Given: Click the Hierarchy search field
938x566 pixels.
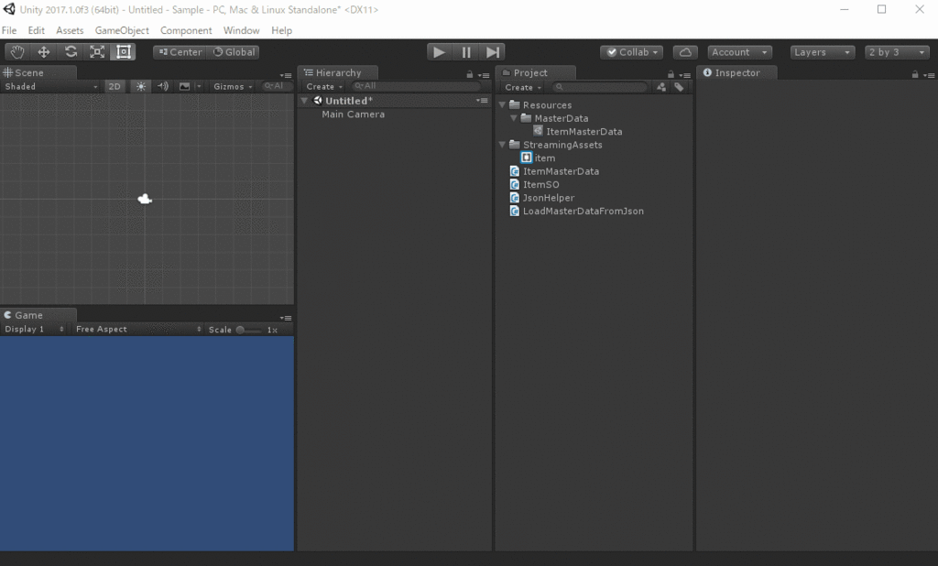Looking at the screenshot, I should (417, 86).
